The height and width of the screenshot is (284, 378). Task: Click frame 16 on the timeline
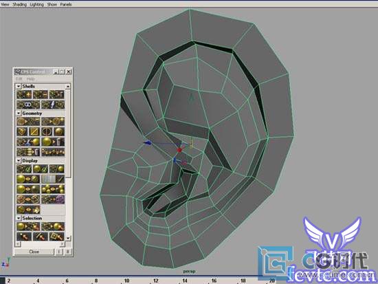click(214, 281)
